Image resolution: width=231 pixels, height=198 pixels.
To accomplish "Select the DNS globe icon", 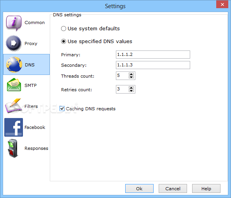I will point(14,64).
